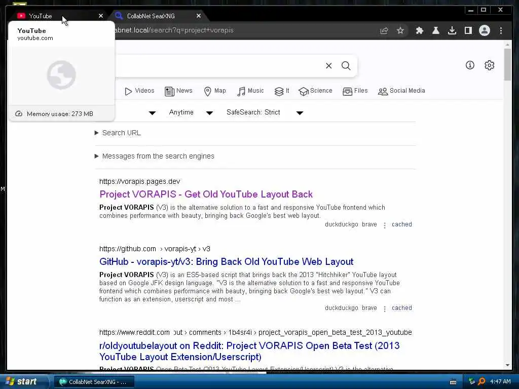This screenshot has width=519, height=389.
Task: Open more options dots for vorapis.pages.dev result
Action: [x=385, y=225]
